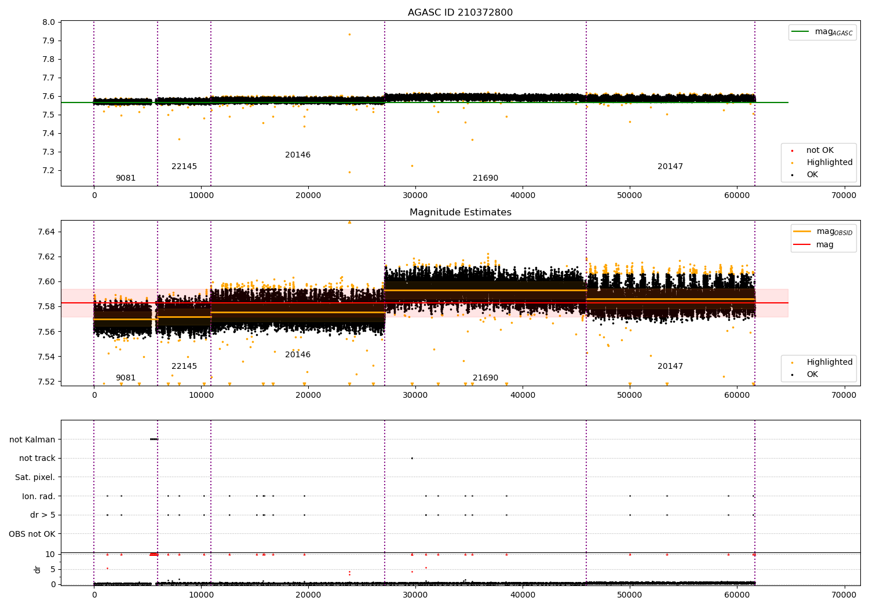869x608 pixels.
Task: Click the 8.0 y-axis tick in top plot
Action: (49, 23)
